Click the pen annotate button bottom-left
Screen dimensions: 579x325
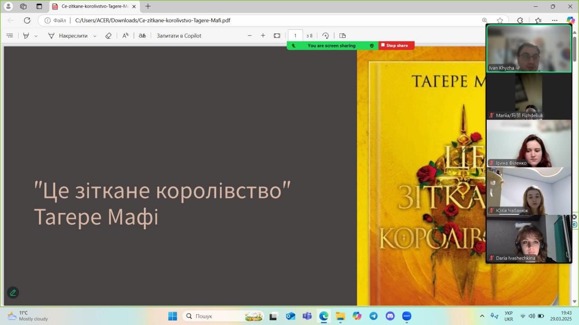pyautogui.click(x=13, y=292)
